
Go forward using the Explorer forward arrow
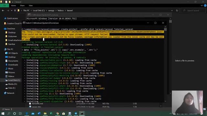click(x=8, y=11)
